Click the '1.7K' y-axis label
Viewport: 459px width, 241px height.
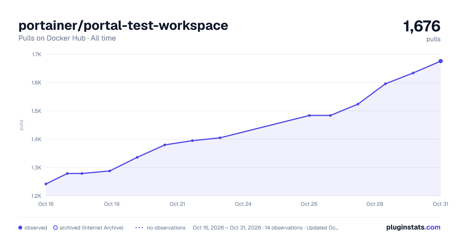tap(36, 54)
